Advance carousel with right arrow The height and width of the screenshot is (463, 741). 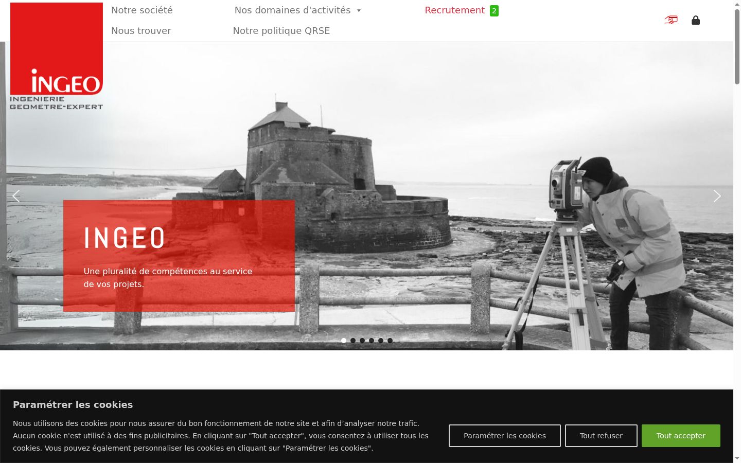717,196
